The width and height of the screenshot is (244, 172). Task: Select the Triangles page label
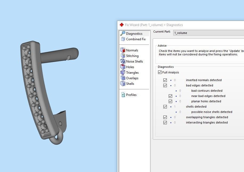132,73
